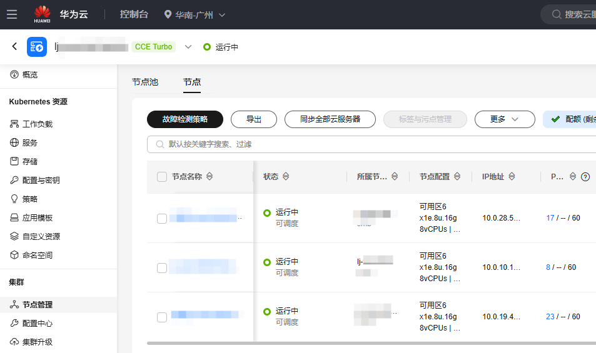Open the 更多 dropdown button
The image size is (596, 353).
505,119
